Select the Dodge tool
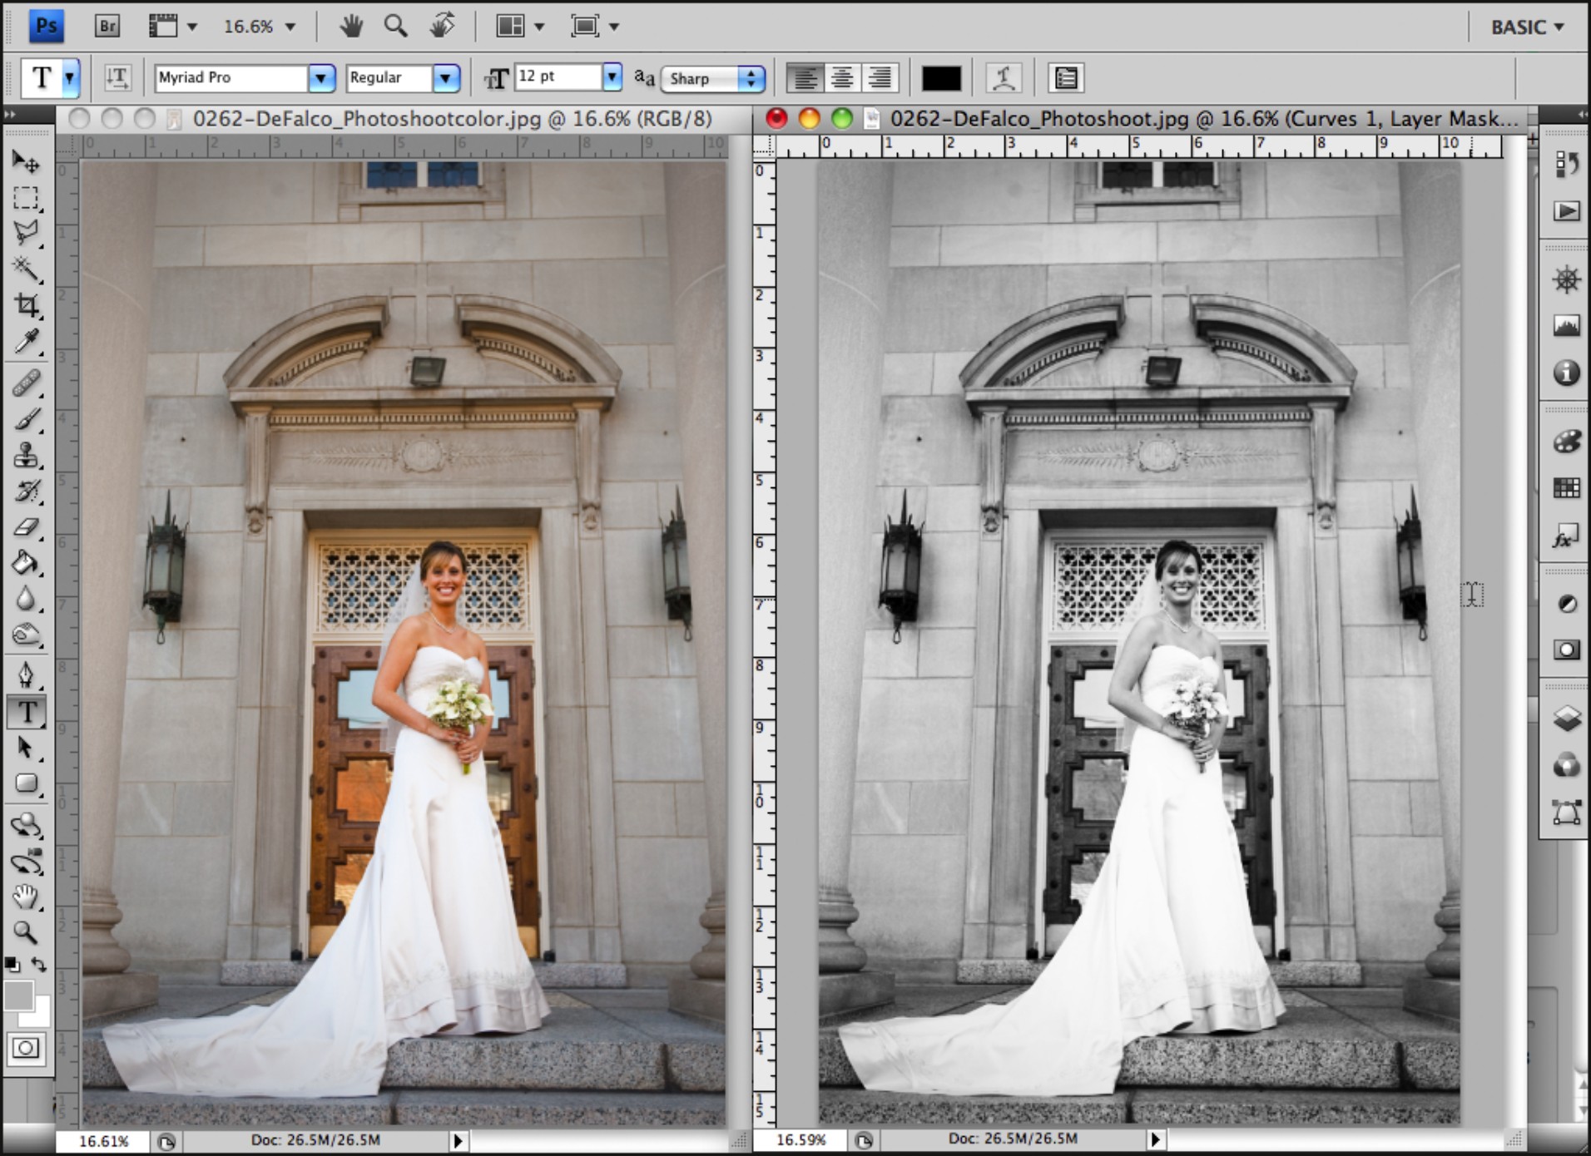The width and height of the screenshot is (1591, 1156). pyautogui.click(x=26, y=635)
